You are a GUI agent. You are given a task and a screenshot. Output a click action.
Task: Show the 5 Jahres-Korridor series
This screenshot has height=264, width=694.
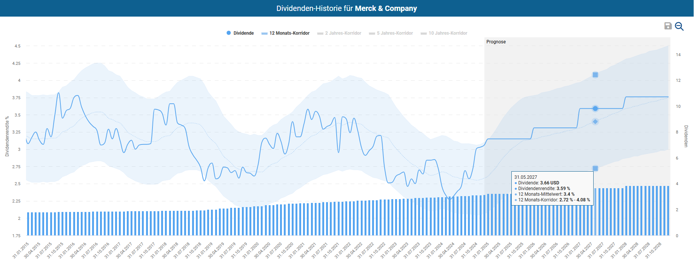395,33
